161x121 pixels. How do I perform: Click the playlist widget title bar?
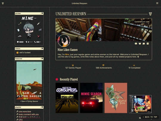(x=29, y=107)
